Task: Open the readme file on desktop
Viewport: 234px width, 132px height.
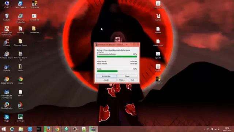Action: tap(158, 30)
